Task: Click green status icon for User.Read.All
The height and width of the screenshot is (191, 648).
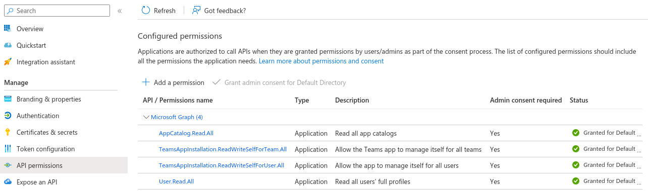Action: (576, 181)
